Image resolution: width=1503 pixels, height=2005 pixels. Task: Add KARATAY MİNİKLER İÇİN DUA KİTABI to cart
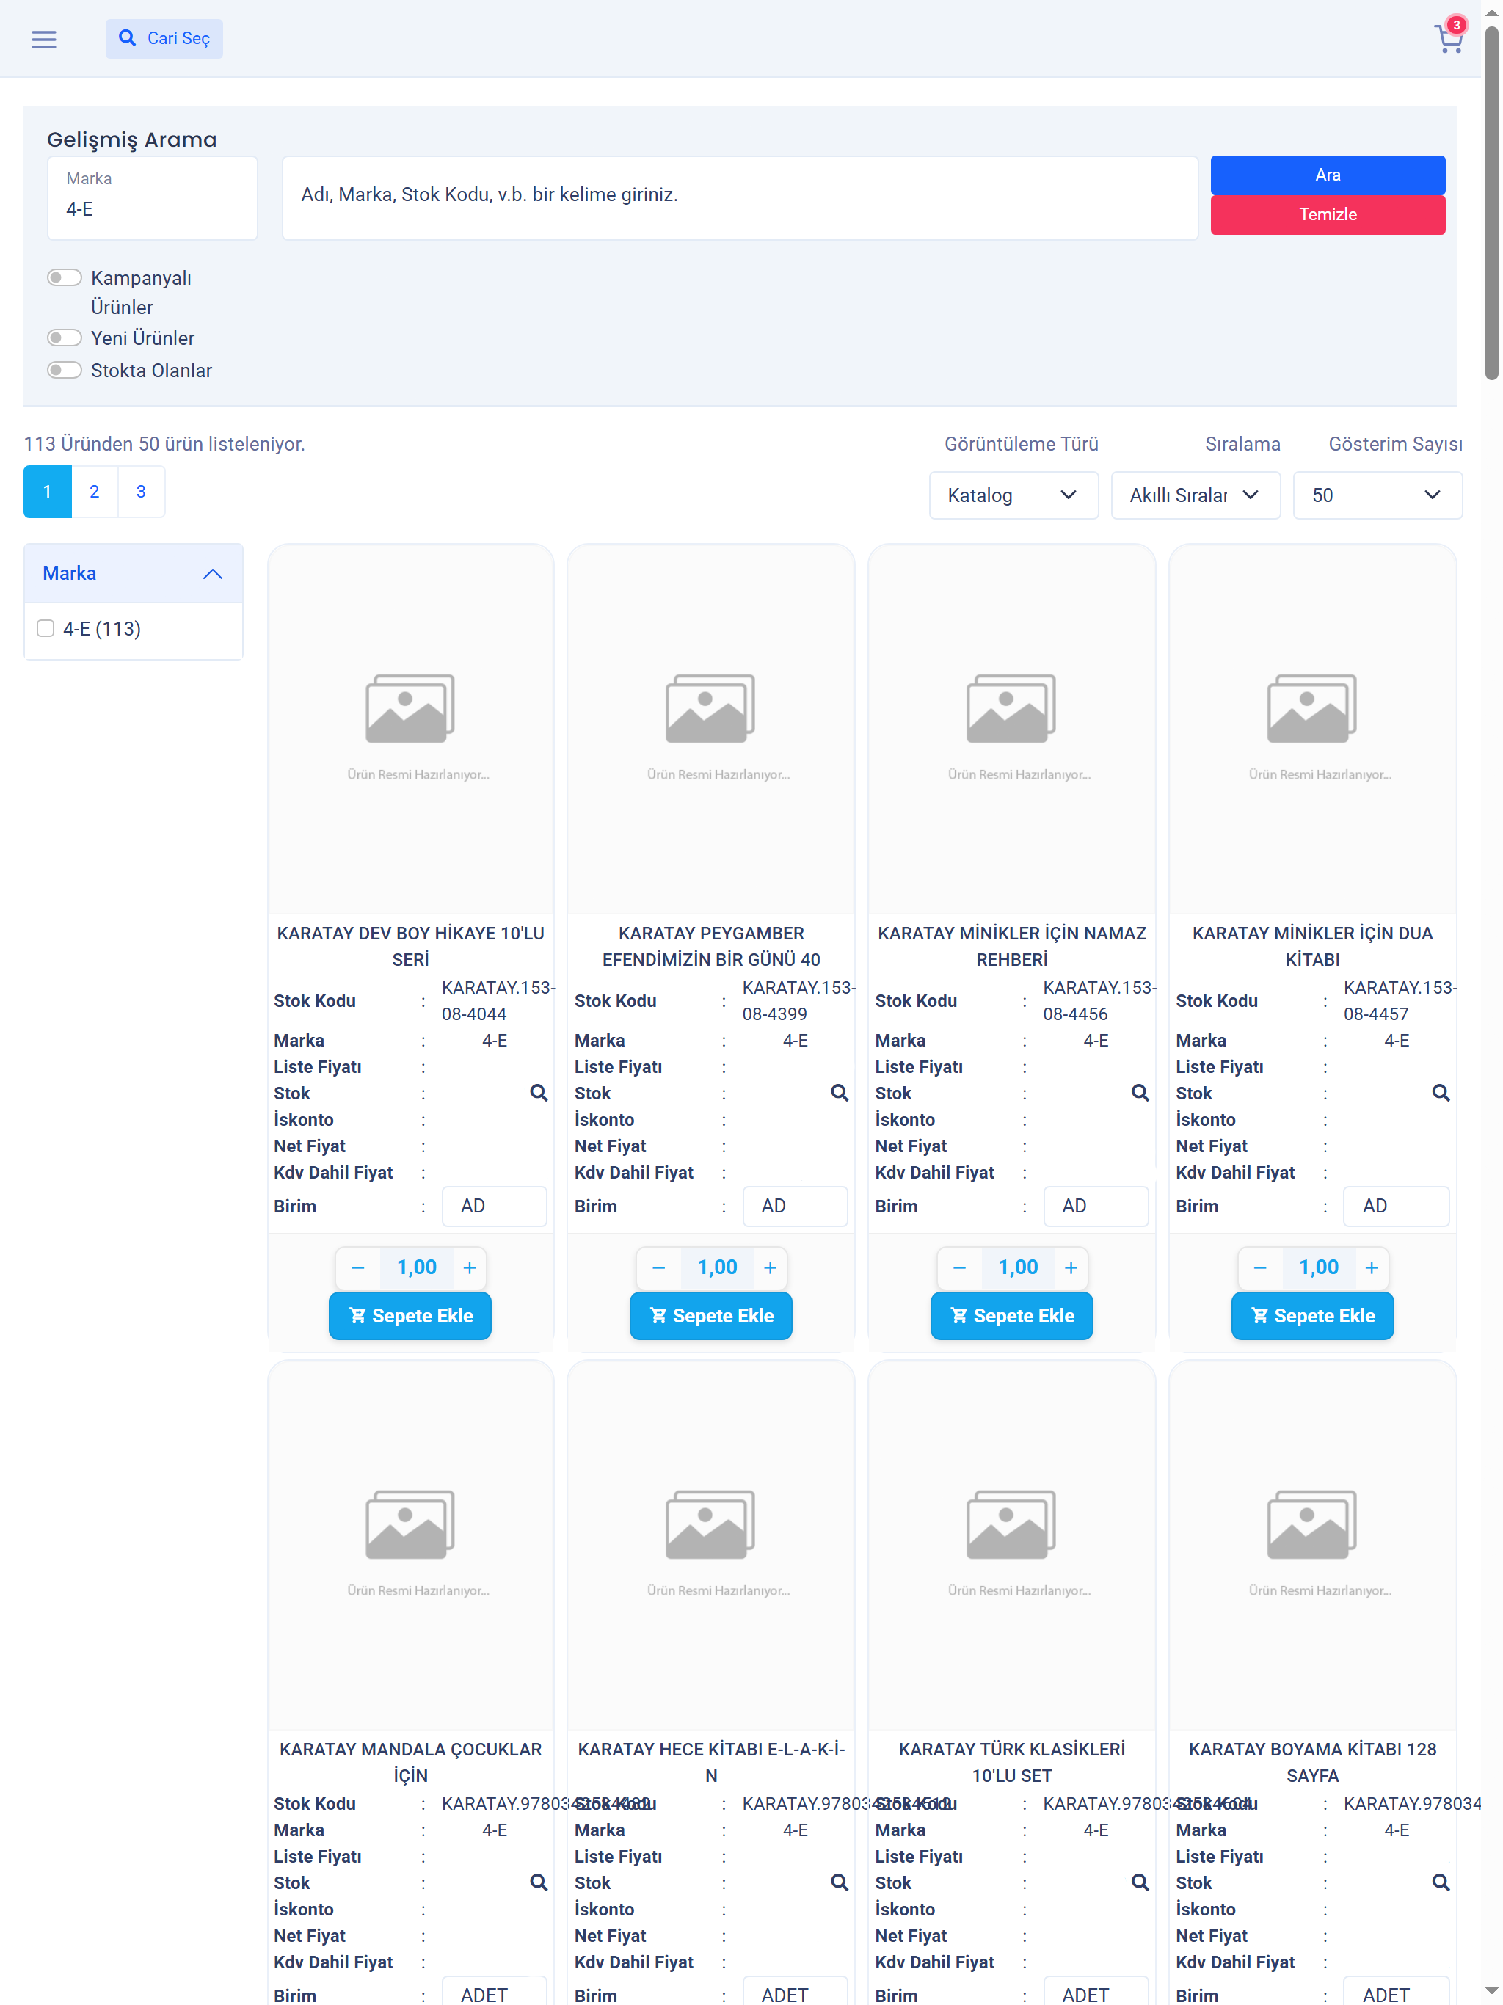coord(1311,1315)
